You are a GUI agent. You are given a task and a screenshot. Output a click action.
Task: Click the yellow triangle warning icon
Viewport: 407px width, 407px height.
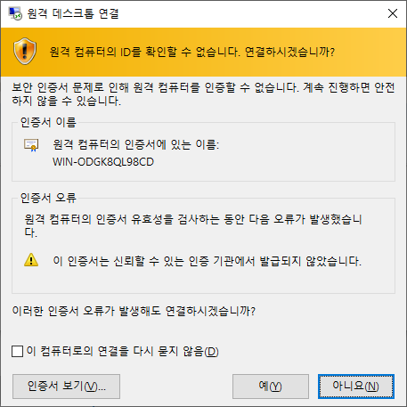pos(31,260)
